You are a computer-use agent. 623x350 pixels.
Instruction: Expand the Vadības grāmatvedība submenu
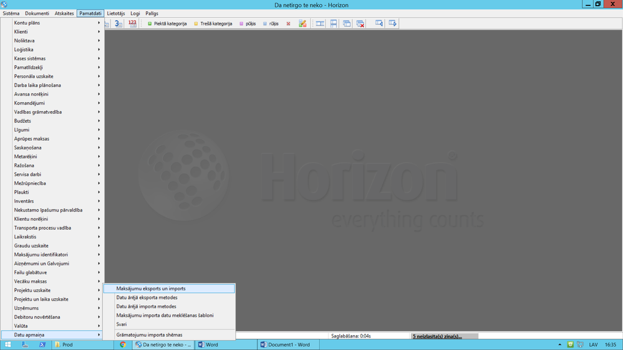click(x=52, y=112)
